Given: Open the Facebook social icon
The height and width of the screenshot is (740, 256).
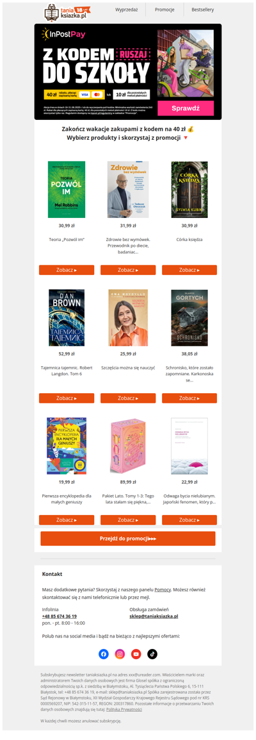Looking at the screenshot, I should (104, 653).
